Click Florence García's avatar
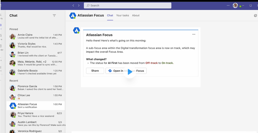The width and height of the screenshot is (258, 133). [12, 88]
